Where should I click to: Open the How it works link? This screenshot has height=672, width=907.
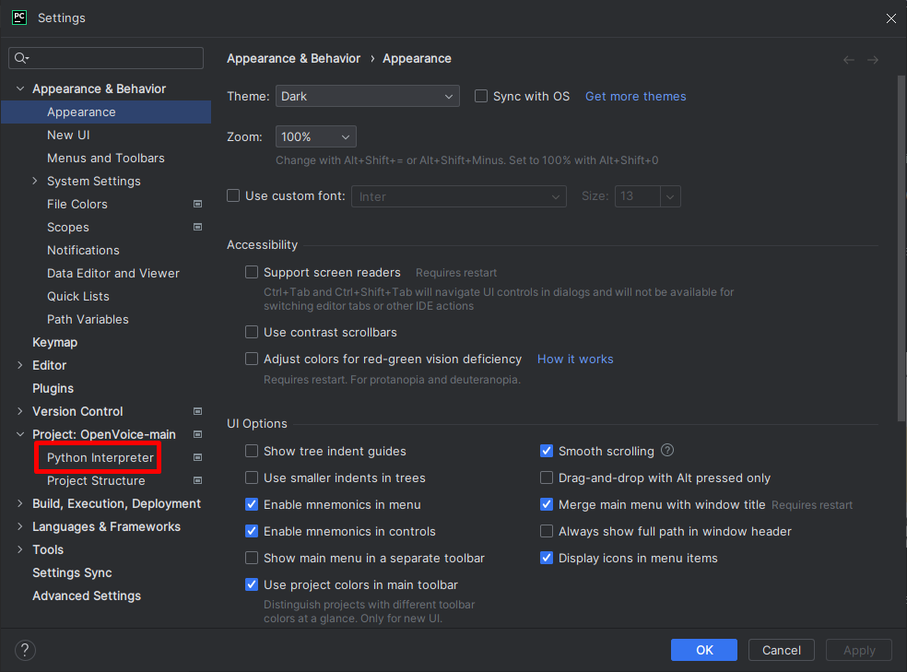click(575, 360)
